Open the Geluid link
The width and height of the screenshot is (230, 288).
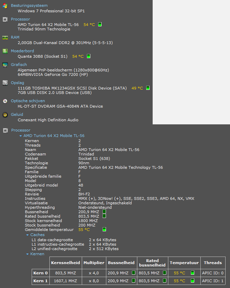tap(17, 114)
